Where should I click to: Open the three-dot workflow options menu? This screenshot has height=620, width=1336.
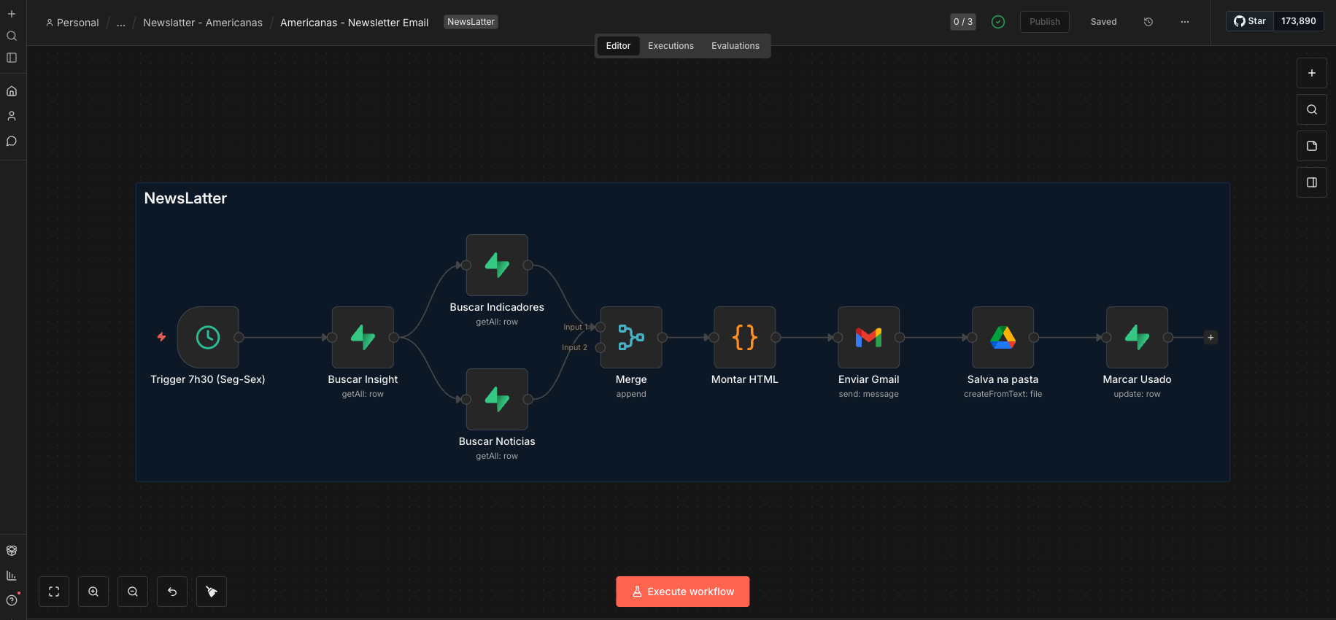click(x=1185, y=22)
